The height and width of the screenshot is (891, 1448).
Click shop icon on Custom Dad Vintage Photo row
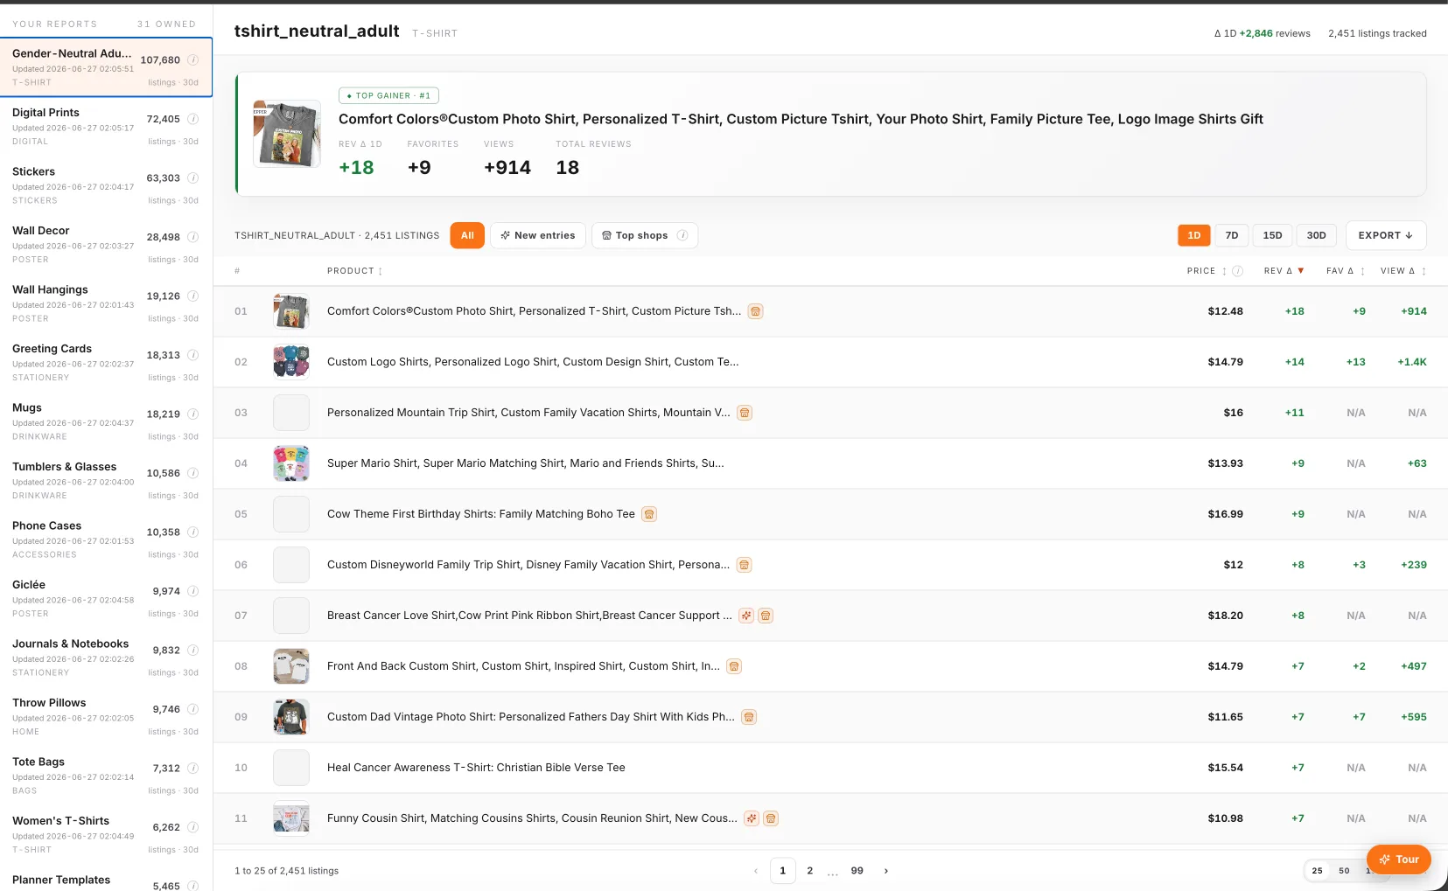click(749, 717)
